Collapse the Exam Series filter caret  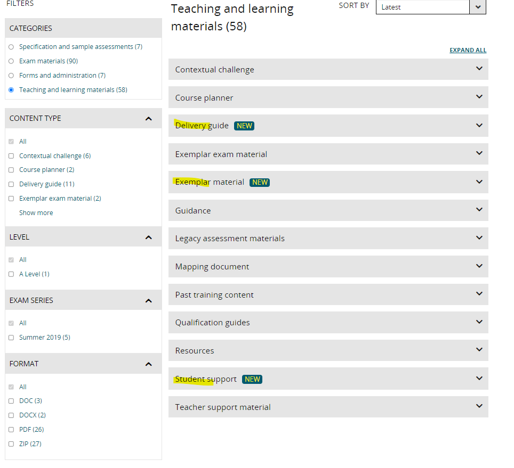[149, 301]
